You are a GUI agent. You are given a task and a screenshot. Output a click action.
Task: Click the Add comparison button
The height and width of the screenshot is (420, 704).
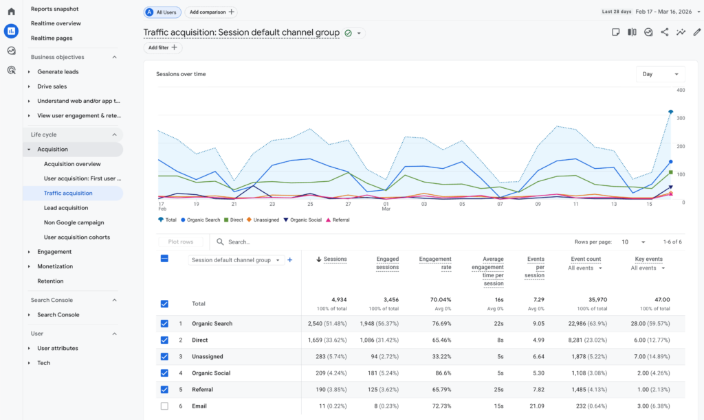pyautogui.click(x=210, y=12)
